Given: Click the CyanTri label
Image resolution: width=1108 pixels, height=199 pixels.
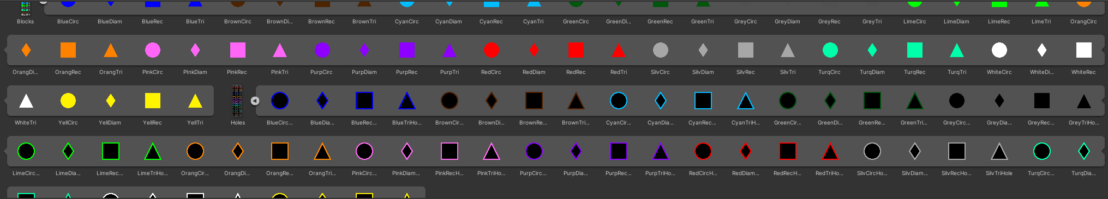Looking at the screenshot, I should pyautogui.click(x=533, y=22).
